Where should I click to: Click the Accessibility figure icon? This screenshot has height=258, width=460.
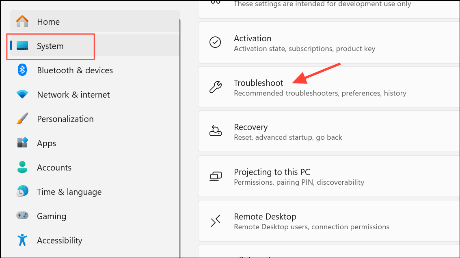pyautogui.click(x=22, y=240)
